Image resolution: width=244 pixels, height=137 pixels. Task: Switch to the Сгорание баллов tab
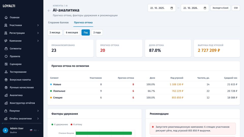pyautogui.click(x=58, y=23)
